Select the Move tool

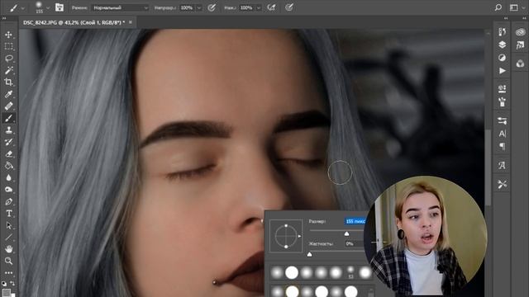click(9, 35)
